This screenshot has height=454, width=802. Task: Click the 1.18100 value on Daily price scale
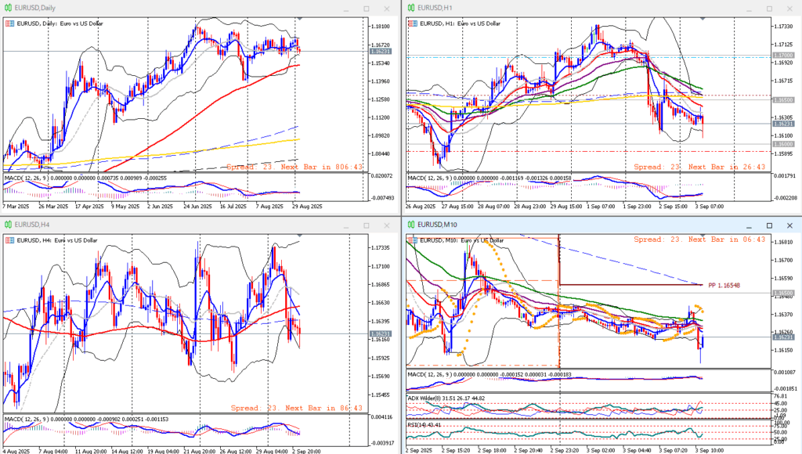[x=381, y=27]
